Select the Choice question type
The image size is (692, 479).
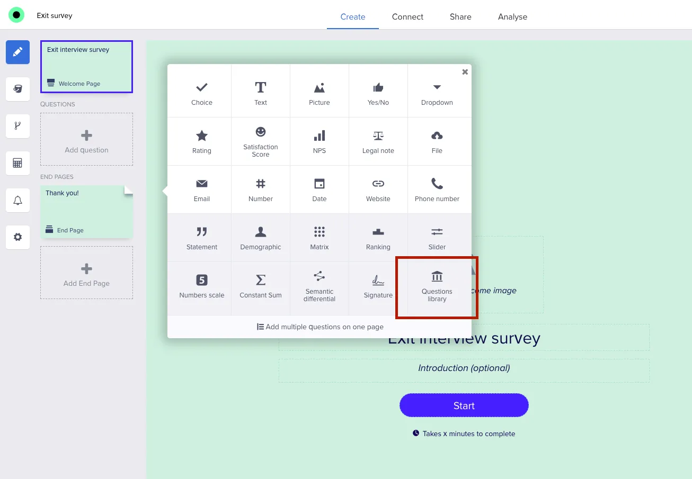(x=201, y=93)
